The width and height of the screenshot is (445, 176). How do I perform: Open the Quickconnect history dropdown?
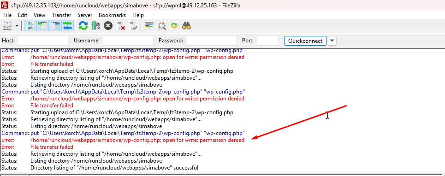pos(332,41)
